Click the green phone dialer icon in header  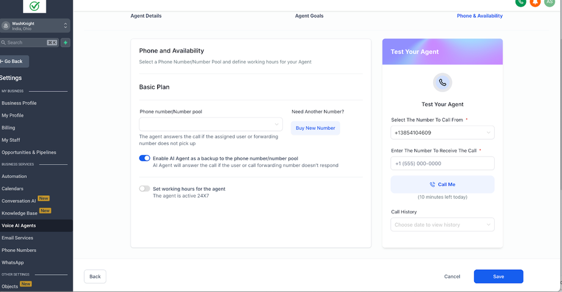pos(520,2)
